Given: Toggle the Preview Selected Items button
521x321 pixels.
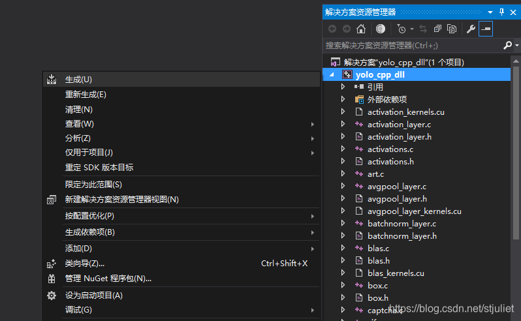Looking at the screenshot, I should [486, 29].
